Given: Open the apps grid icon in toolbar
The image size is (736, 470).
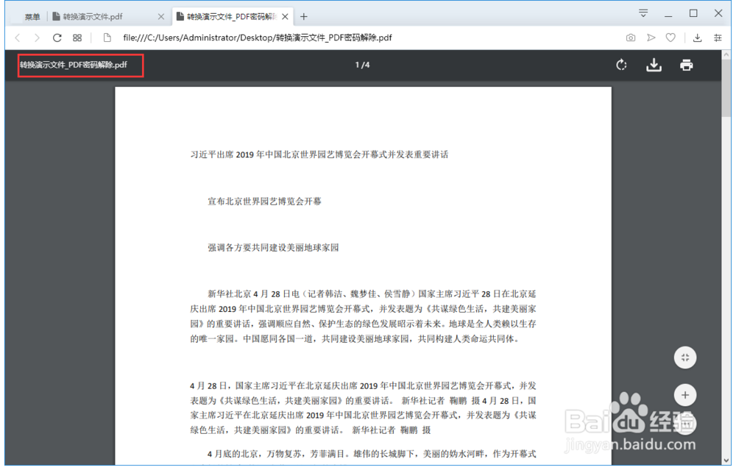Looking at the screenshot, I should pos(77,38).
